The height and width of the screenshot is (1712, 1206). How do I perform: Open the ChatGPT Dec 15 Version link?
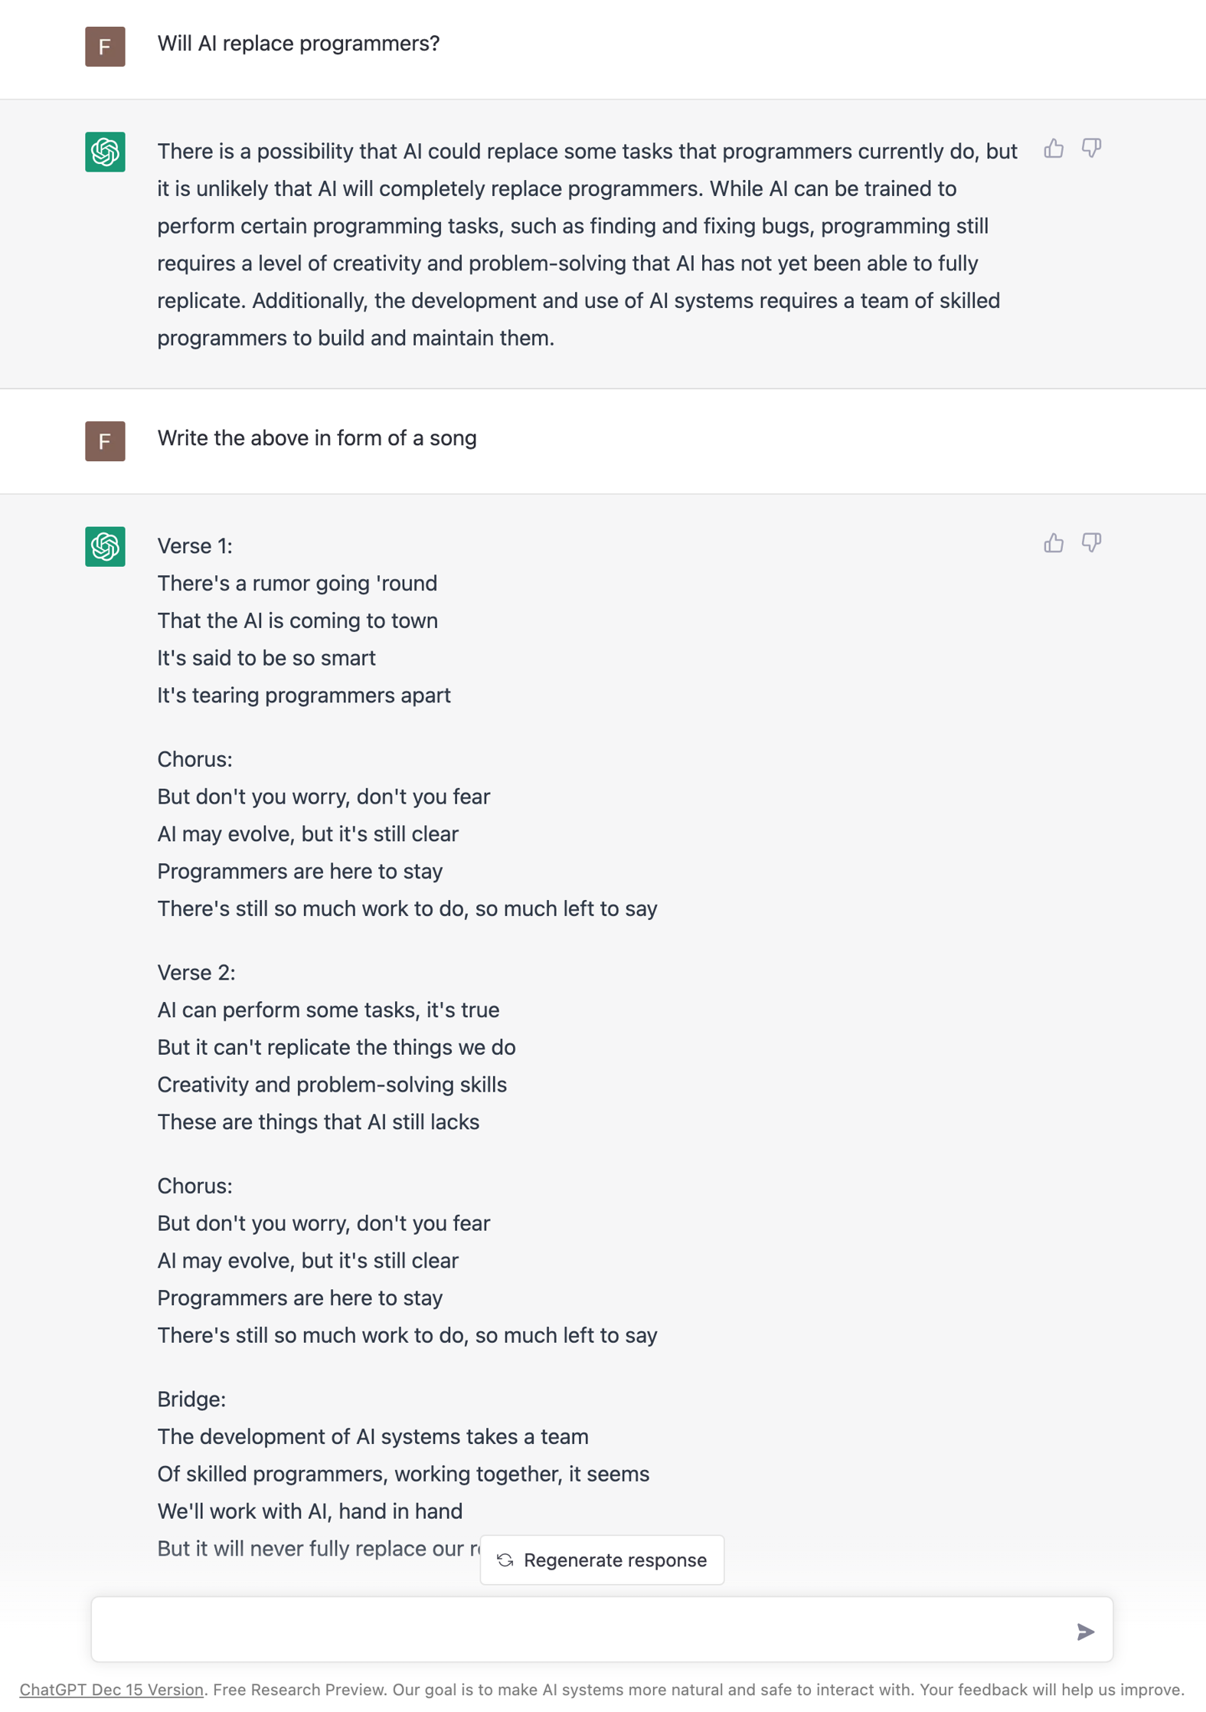tap(111, 1689)
